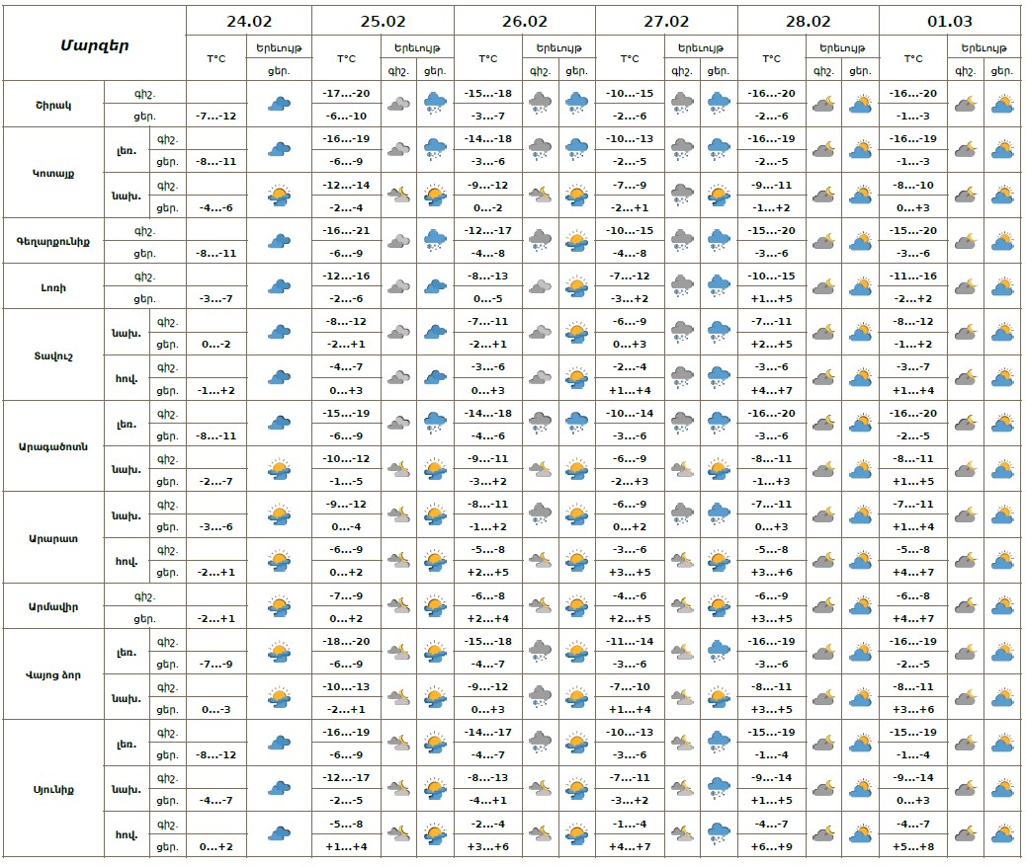Image resolution: width=1026 pixels, height=867 pixels.
Task: Click the Շիրակ weather icon for 24.02
Action: tap(280, 104)
